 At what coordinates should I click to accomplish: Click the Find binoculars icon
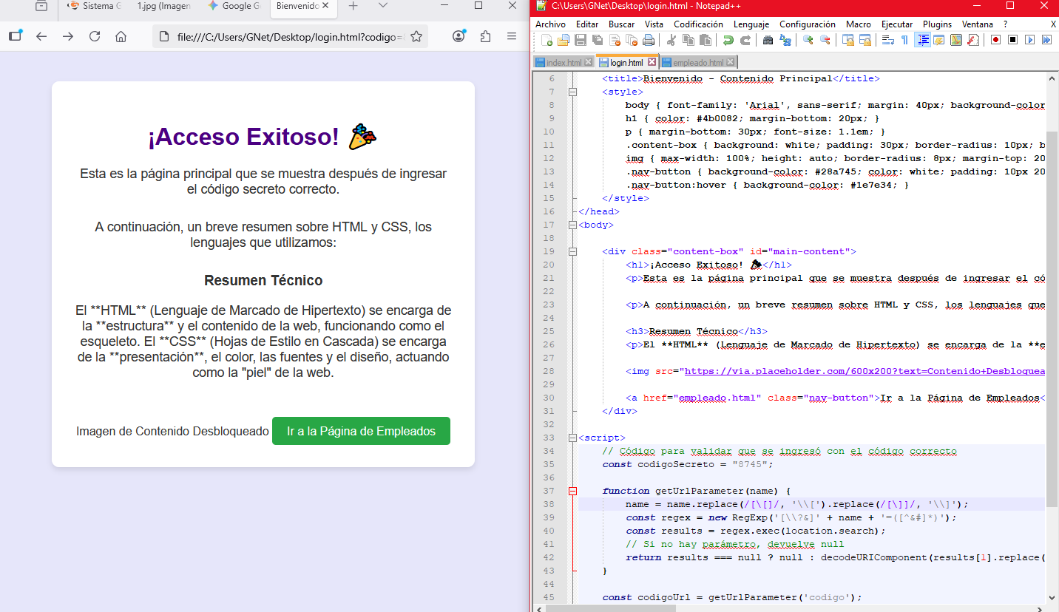(767, 40)
